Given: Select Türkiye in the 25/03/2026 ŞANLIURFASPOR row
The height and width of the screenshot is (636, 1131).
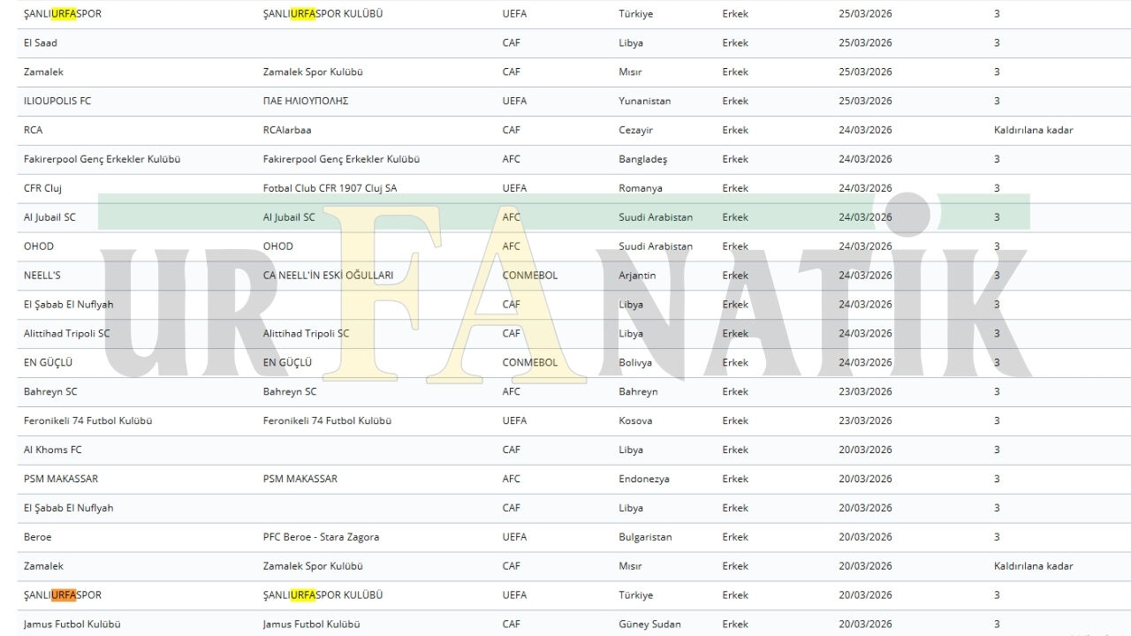Looking at the screenshot, I should (x=636, y=14).
